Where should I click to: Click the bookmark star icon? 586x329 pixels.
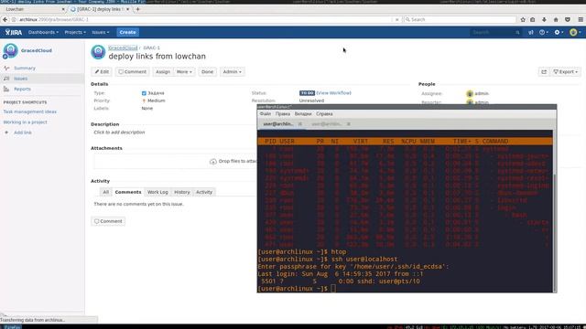(x=523, y=19)
